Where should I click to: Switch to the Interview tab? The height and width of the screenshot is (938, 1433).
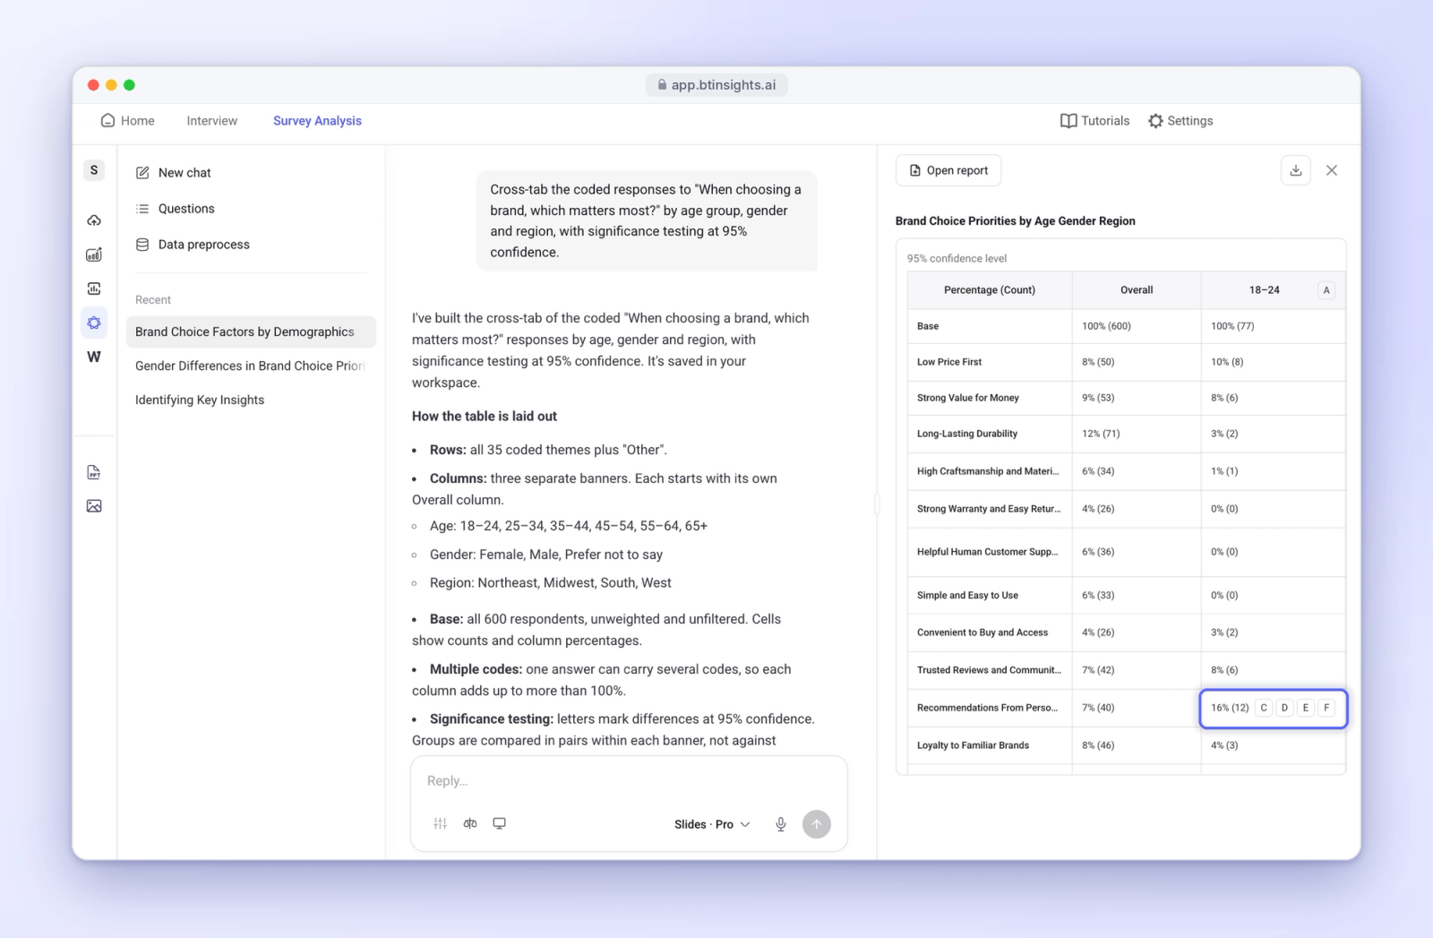click(x=212, y=121)
